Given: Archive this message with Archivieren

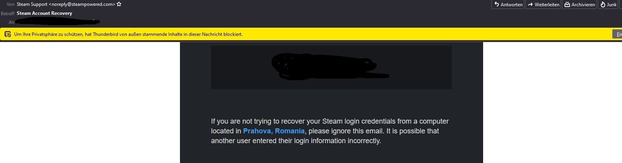Looking at the screenshot, I should tap(579, 5).
